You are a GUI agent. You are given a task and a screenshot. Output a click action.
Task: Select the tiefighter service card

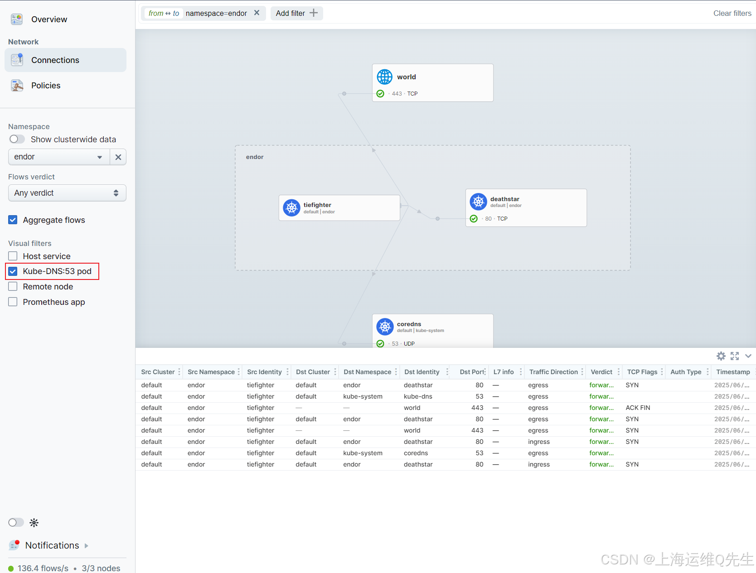point(339,208)
